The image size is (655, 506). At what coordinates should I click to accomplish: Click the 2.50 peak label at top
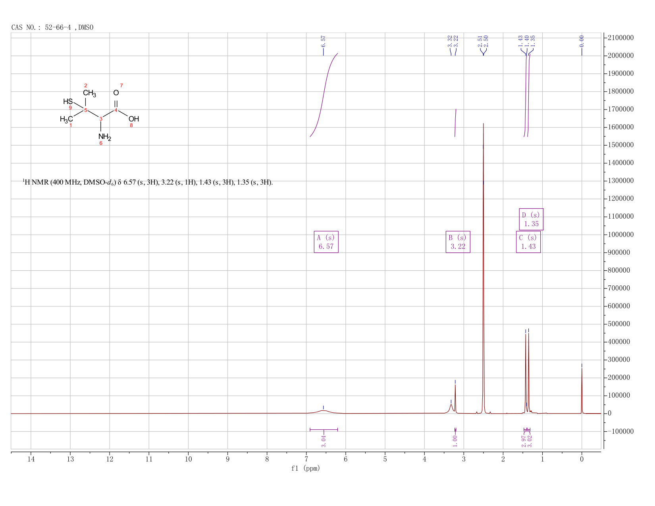(486, 41)
